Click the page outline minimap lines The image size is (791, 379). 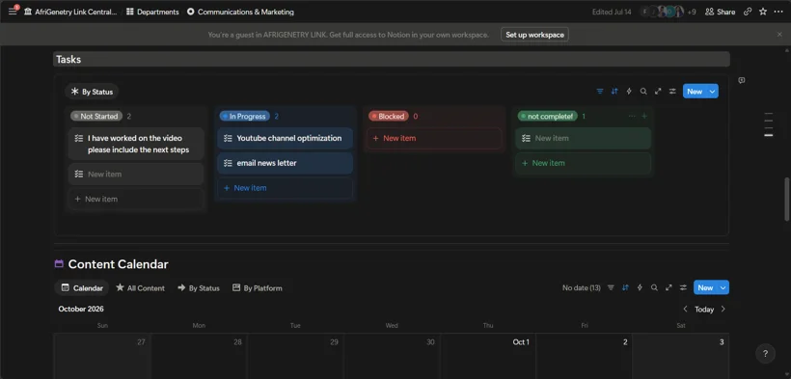click(768, 124)
